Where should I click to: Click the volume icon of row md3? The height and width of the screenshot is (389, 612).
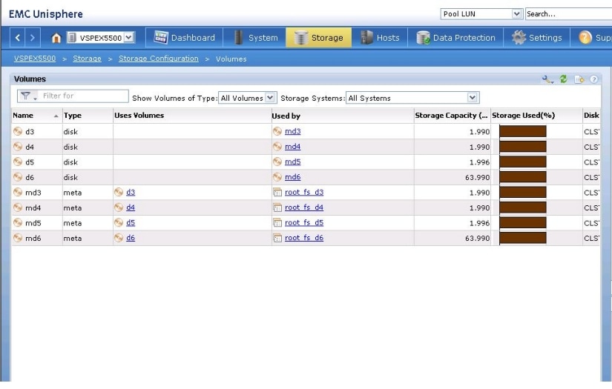18,192
